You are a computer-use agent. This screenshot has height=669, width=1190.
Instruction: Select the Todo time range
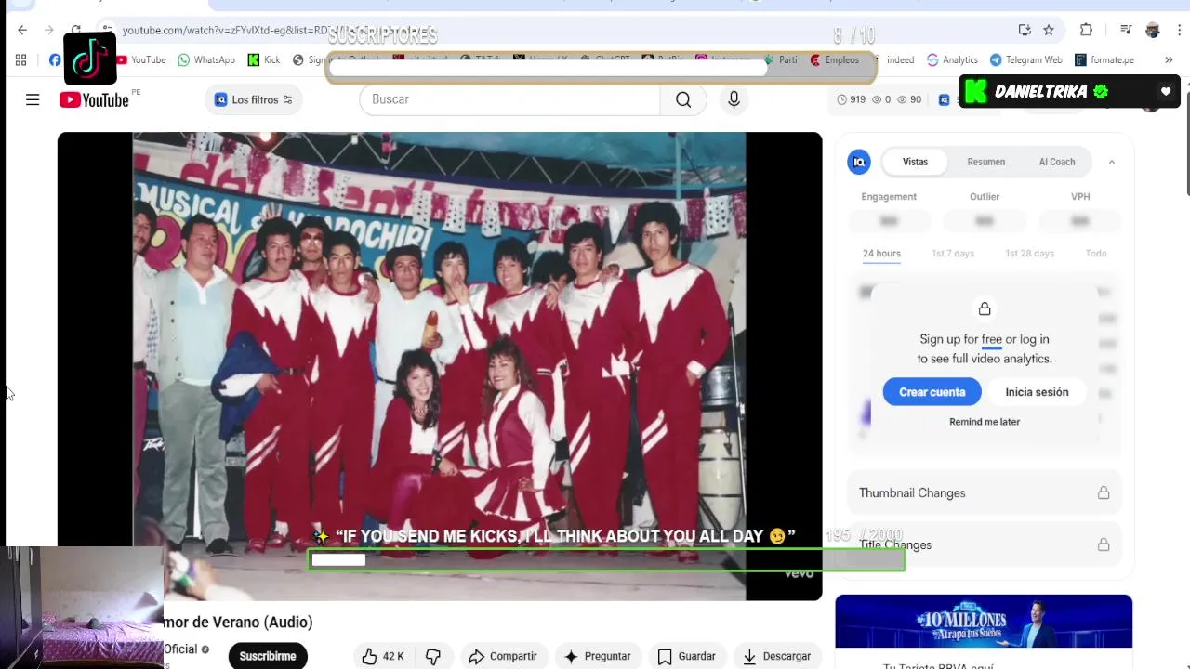click(1095, 254)
